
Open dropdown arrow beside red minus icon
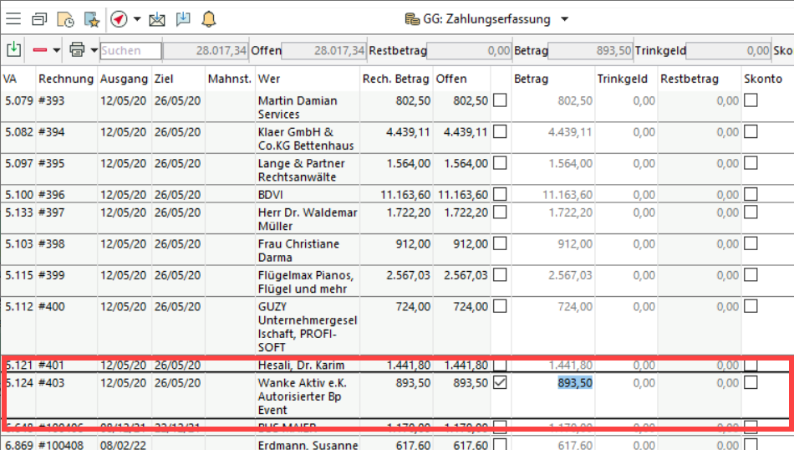click(x=57, y=50)
